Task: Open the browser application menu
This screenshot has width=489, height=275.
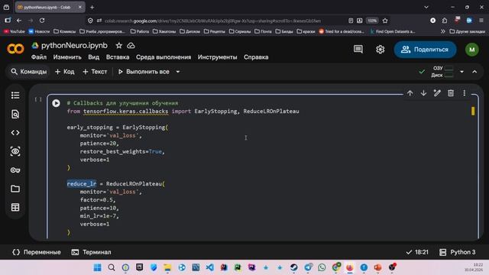Action: pyautogui.click(x=481, y=21)
